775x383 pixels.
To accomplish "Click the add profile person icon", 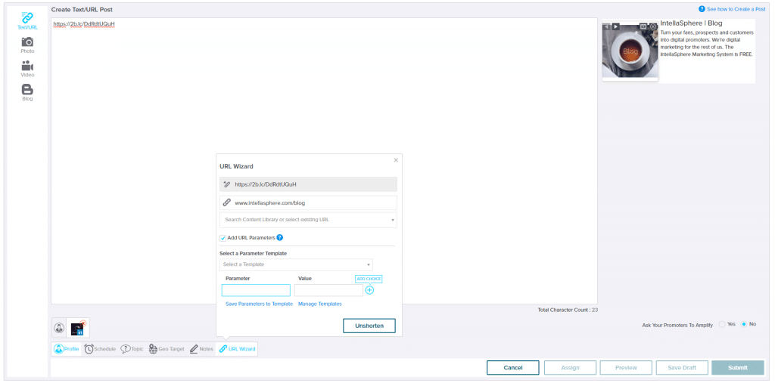I will coord(59,328).
